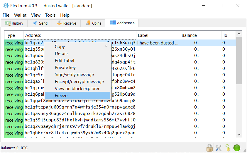The height and width of the screenshot is (153, 247).
Task: Click the vertical scrollbar thumb
Action: 239,61
